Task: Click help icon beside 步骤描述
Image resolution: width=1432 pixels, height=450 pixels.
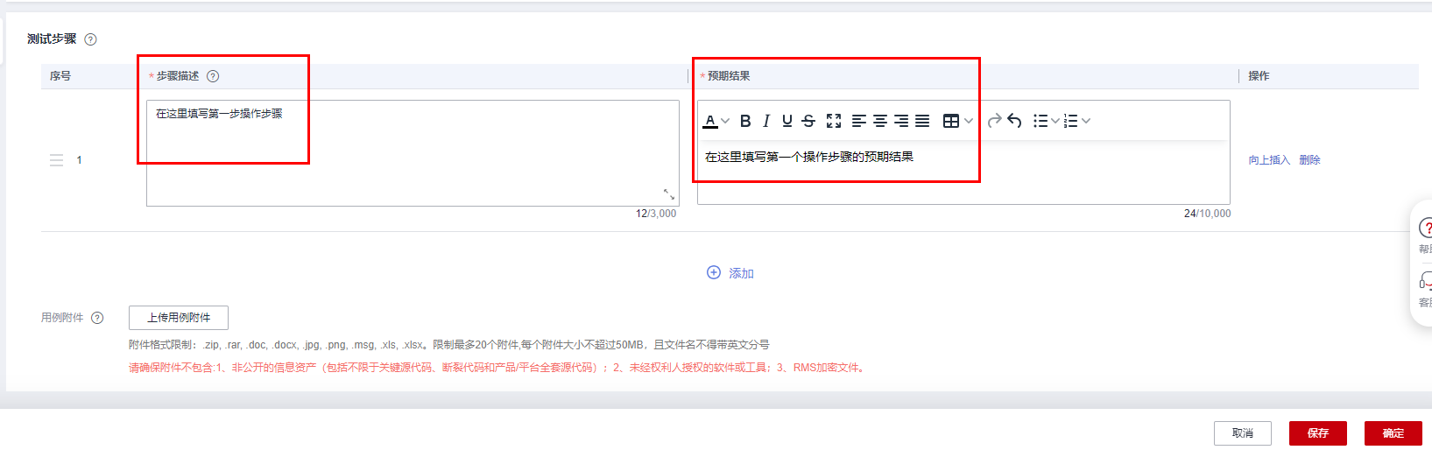Action: click(213, 76)
